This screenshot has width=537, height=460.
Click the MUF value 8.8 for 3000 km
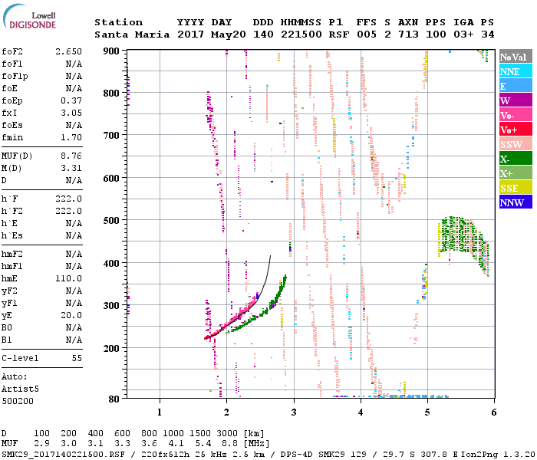point(230,443)
